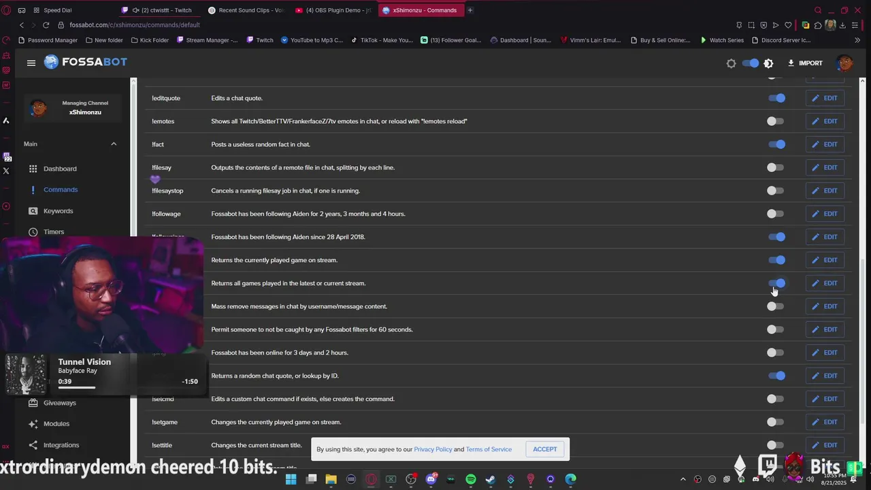871x490 pixels.
Task: Open the New folder bookmark folder
Action: pos(104,40)
